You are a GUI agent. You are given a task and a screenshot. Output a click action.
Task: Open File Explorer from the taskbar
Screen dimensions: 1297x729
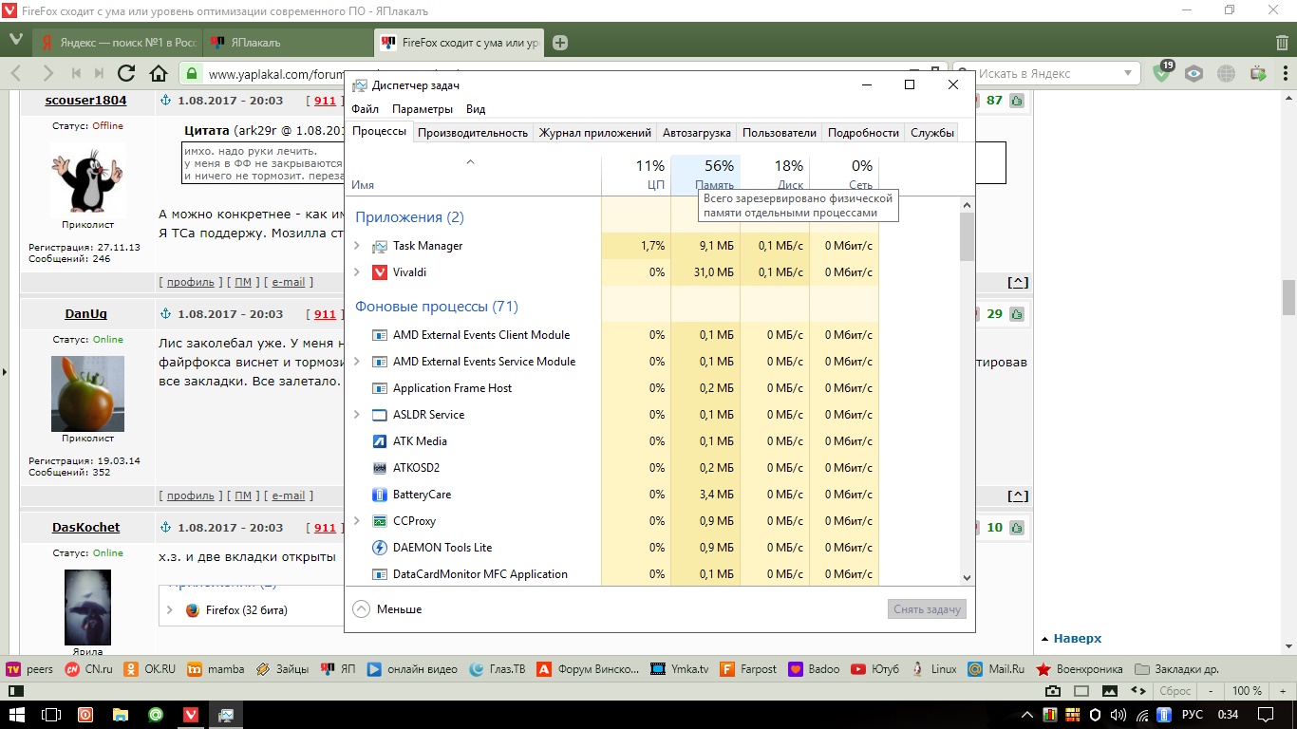(x=121, y=714)
